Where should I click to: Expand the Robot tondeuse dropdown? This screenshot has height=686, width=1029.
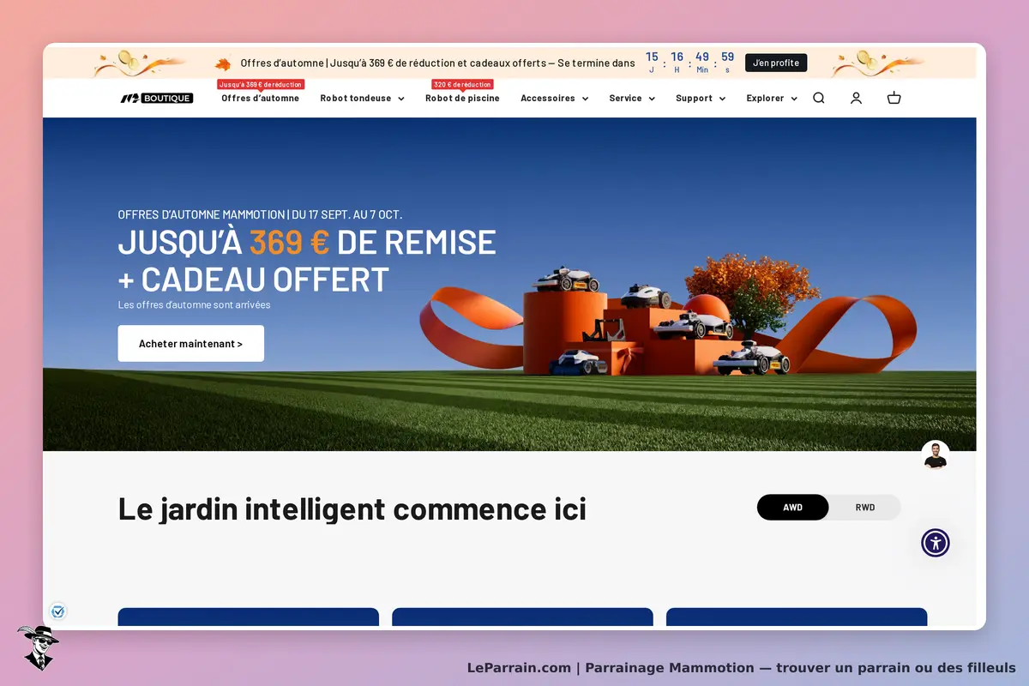362,99
